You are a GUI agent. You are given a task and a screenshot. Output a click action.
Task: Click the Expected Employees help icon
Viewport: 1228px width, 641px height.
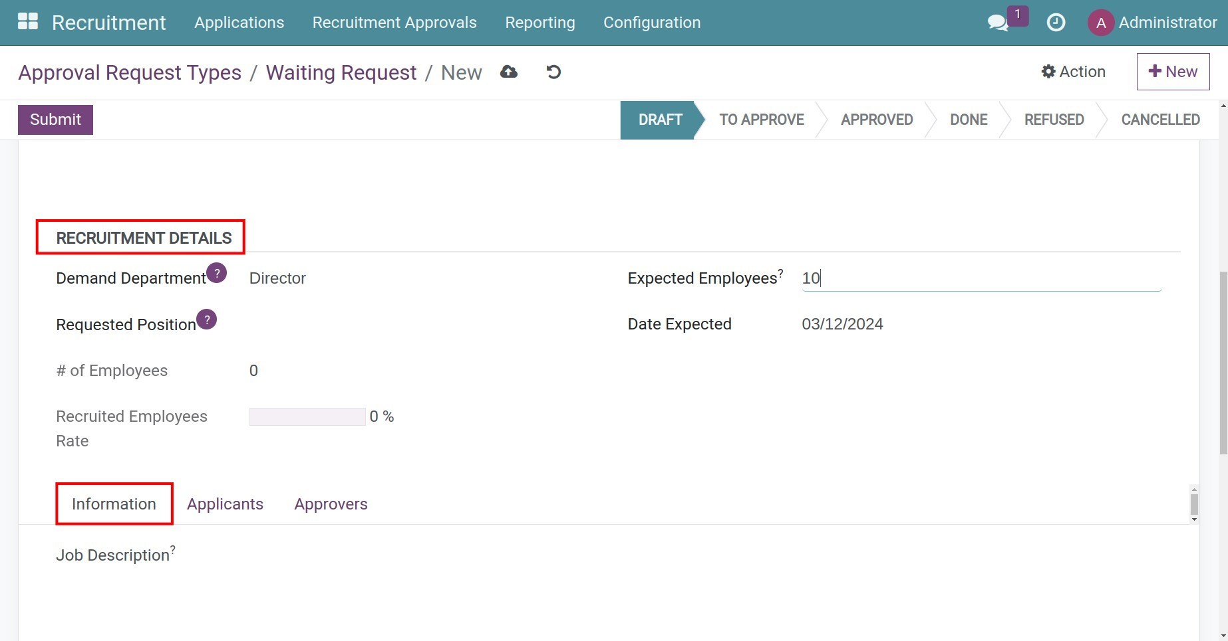click(781, 272)
